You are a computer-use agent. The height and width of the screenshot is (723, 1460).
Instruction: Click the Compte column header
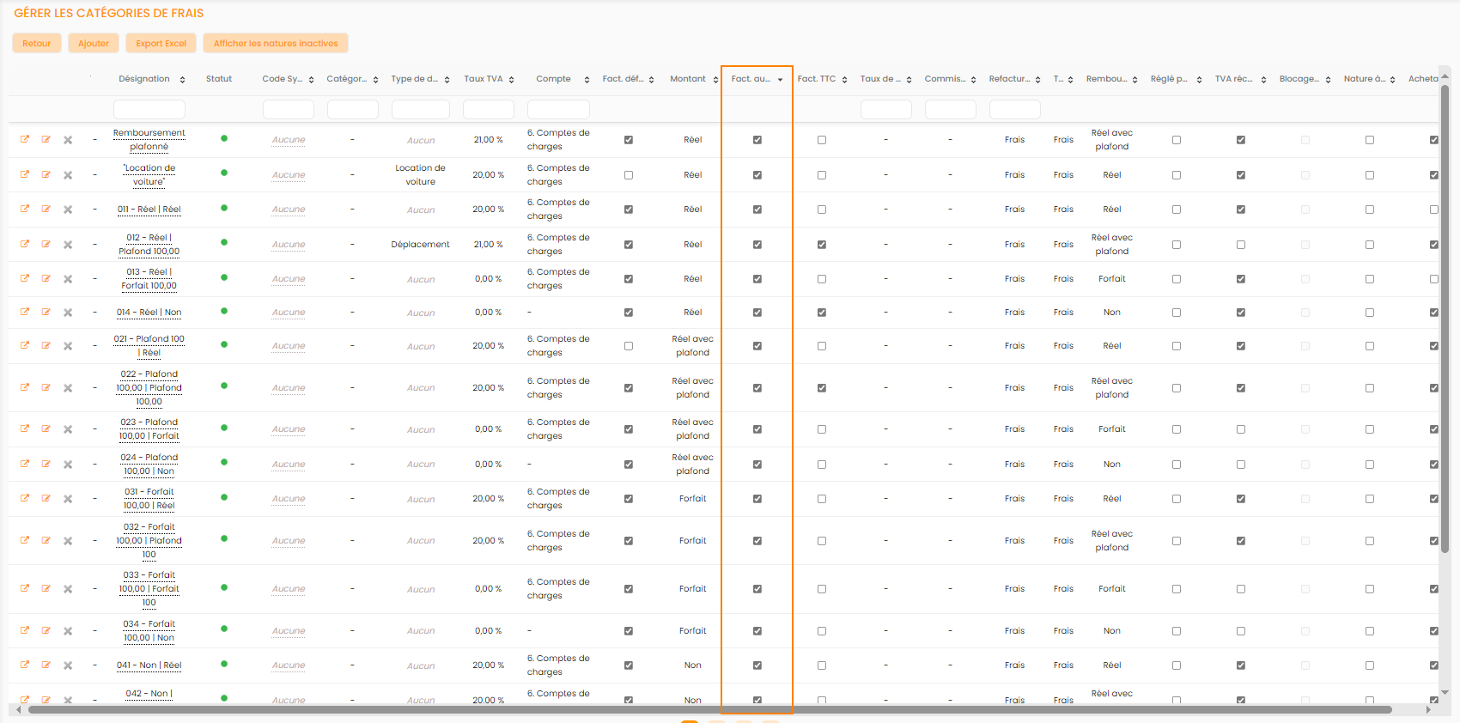(x=553, y=79)
